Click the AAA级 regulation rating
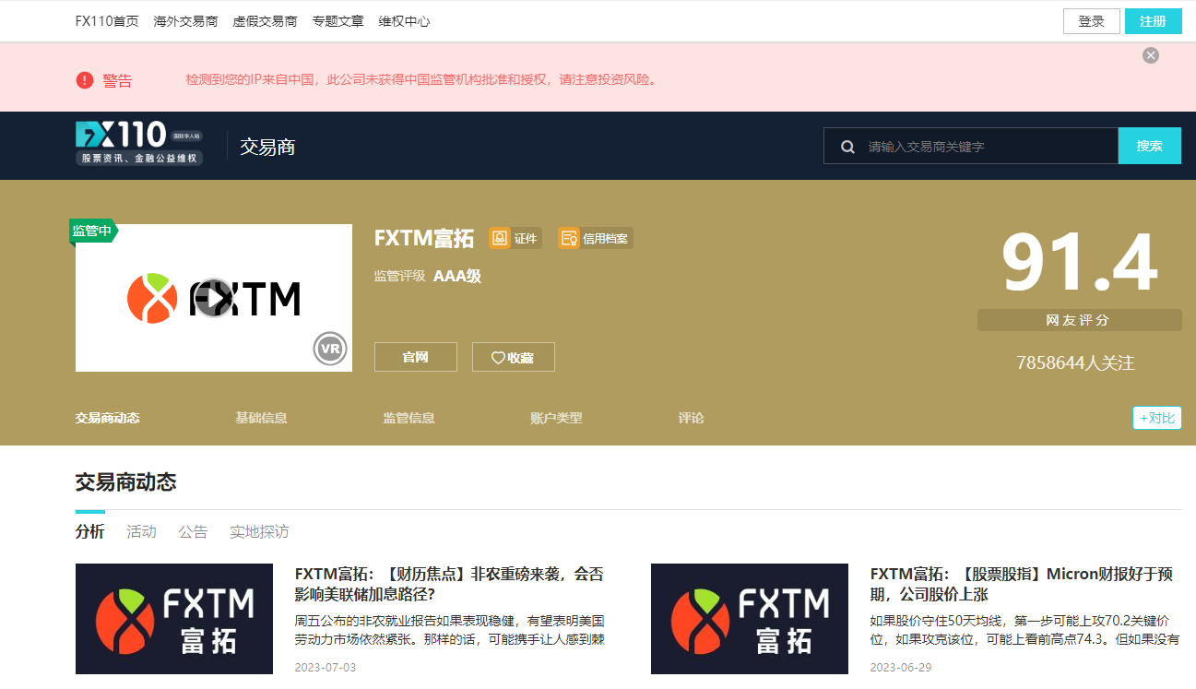1196x689 pixels. 457,276
